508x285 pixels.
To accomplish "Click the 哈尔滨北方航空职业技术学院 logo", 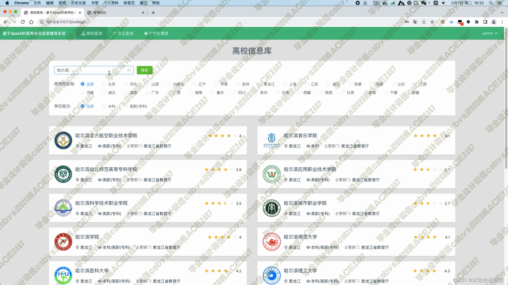I will tap(63, 140).
